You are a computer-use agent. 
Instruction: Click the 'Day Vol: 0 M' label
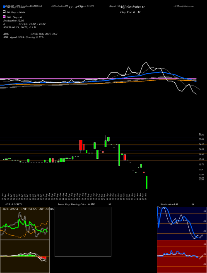click(130, 12)
